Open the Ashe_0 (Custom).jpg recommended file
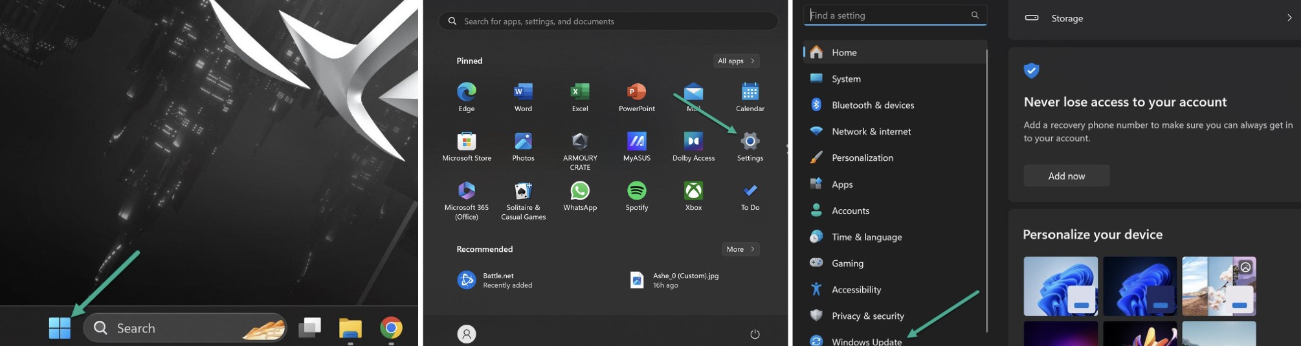Viewport: 1301px width, 346px height. pyautogui.click(x=675, y=280)
